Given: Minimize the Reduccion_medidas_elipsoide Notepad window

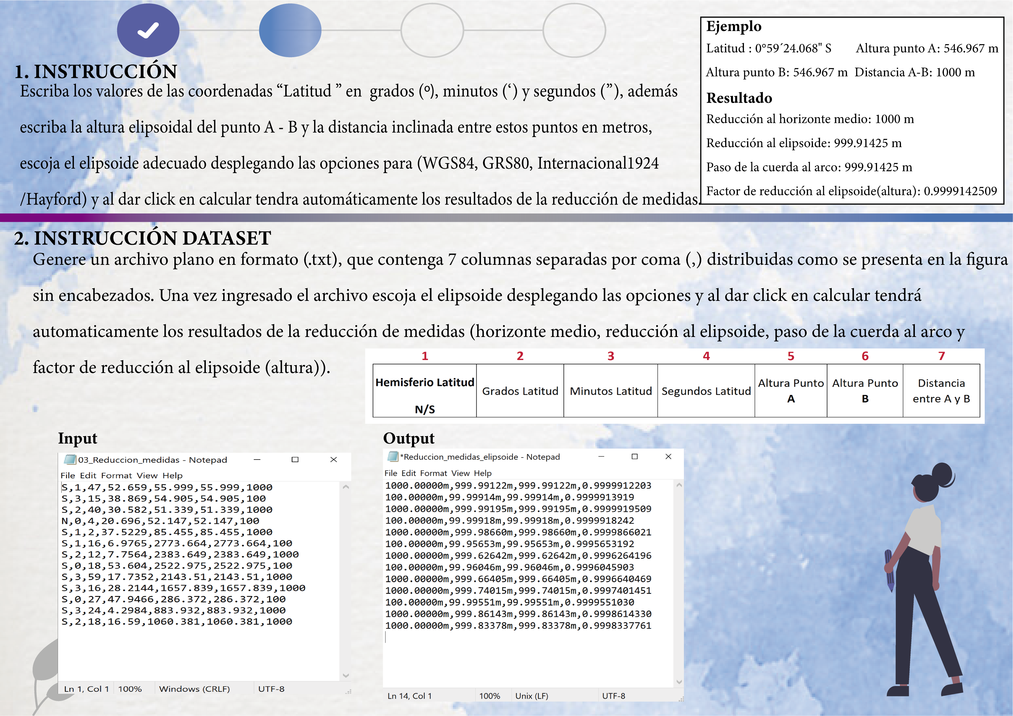Looking at the screenshot, I should pyautogui.click(x=601, y=456).
